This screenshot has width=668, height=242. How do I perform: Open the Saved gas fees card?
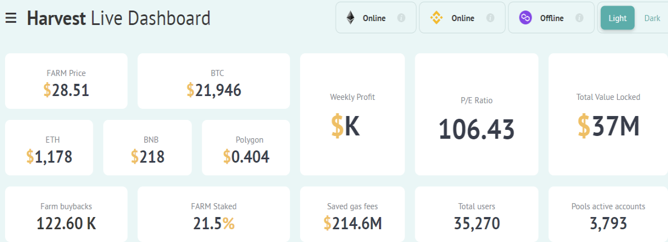352,214
